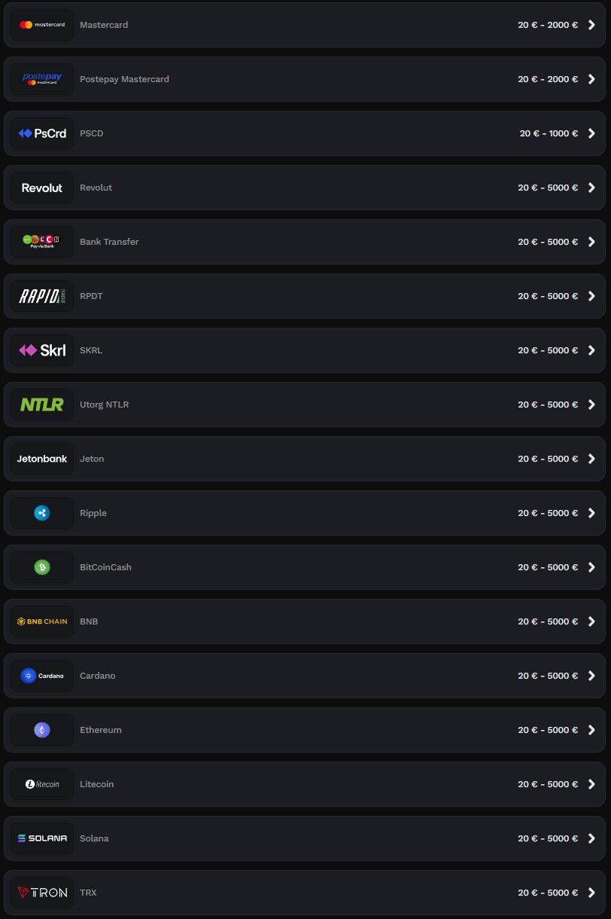The width and height of the screenshot is (611, 919).
Task: Open the Solana chevron arrow
Action: tap(591, 838)
